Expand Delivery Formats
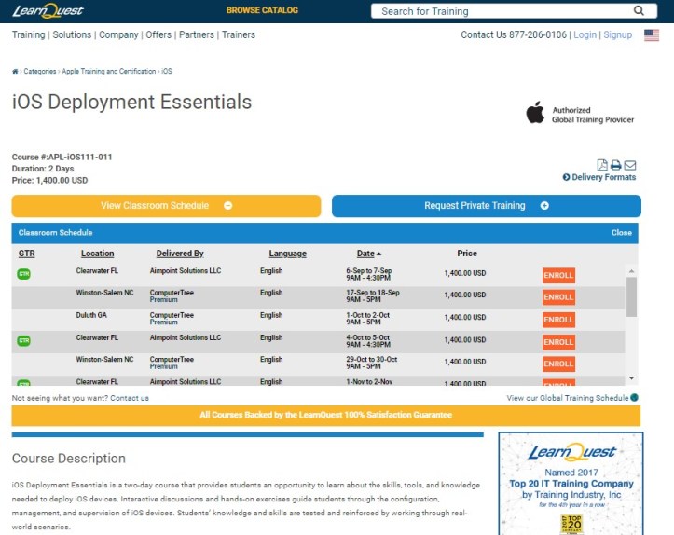674x535 pixels. tap(599, 177)
